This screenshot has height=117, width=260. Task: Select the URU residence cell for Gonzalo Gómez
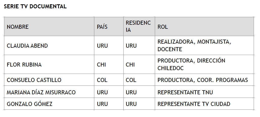tap(139, 104)
